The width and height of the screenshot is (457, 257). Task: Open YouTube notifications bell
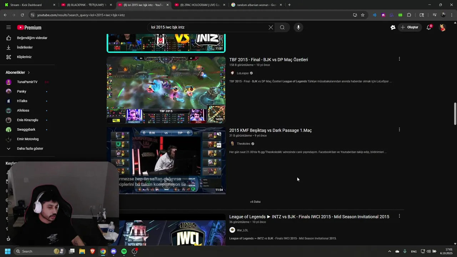click(x=429, y=27)
